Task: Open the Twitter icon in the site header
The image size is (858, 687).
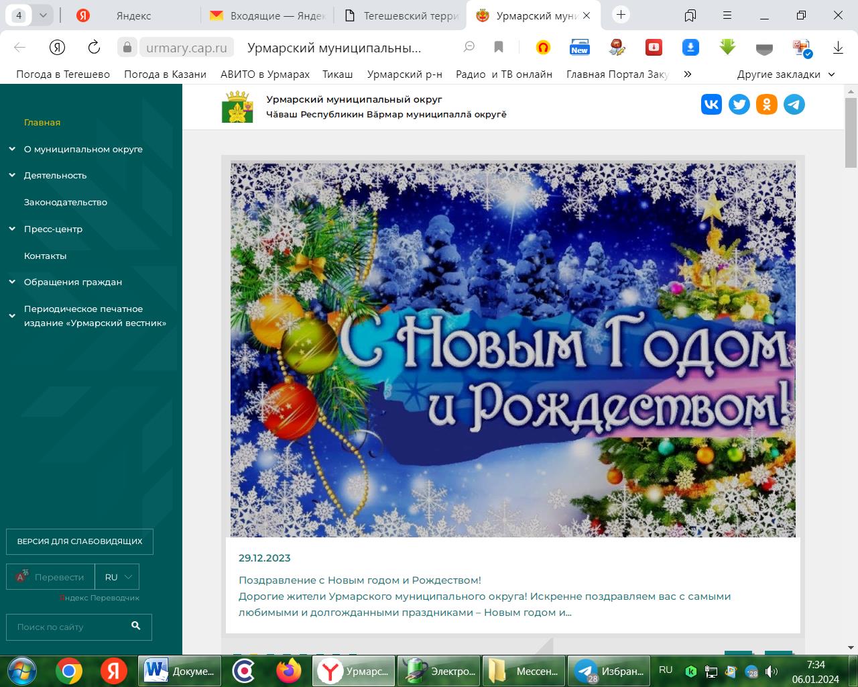Action: [x=739, y=104]
